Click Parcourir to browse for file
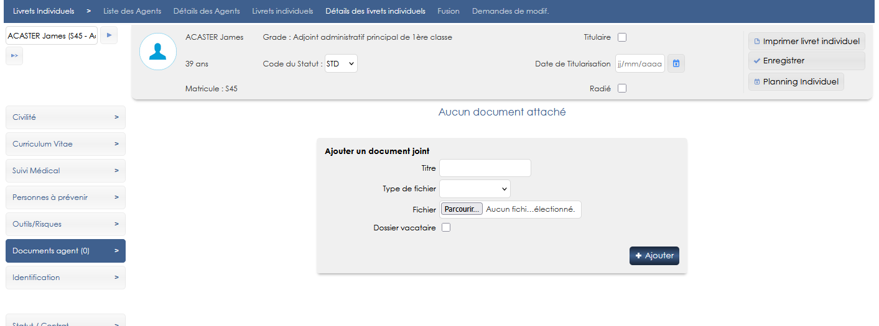 [x=462, y=209]
